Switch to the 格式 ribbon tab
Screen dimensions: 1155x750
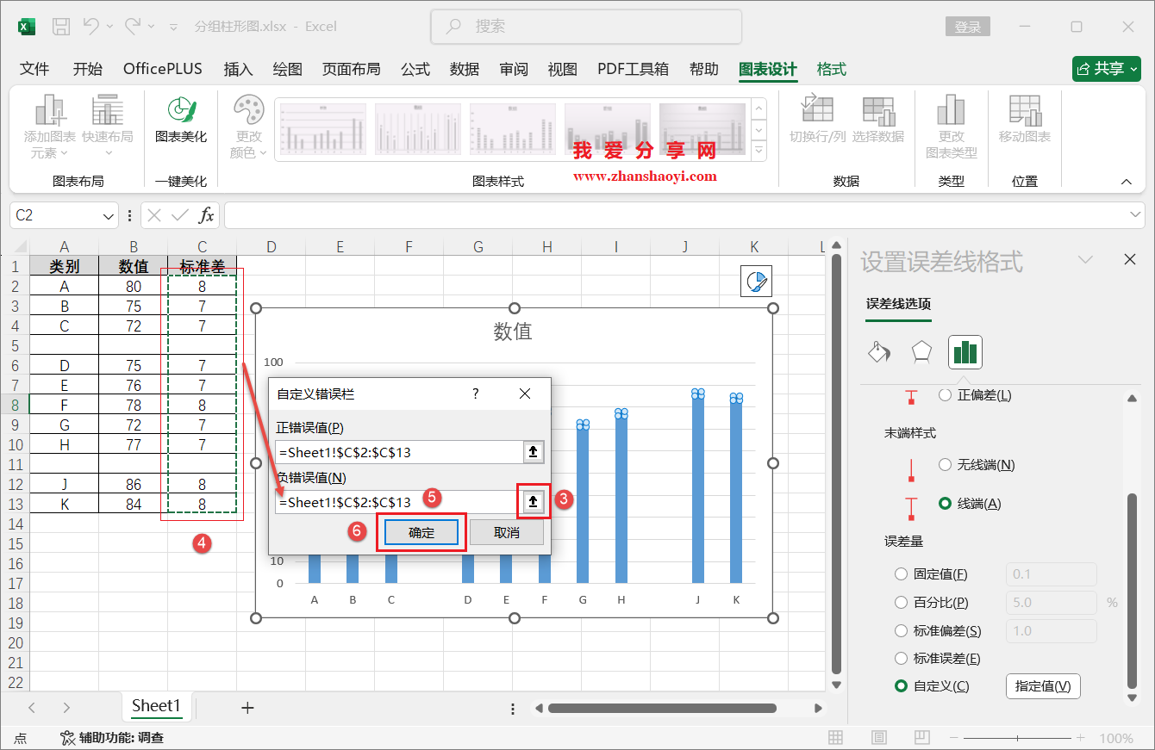pos(830,69)
